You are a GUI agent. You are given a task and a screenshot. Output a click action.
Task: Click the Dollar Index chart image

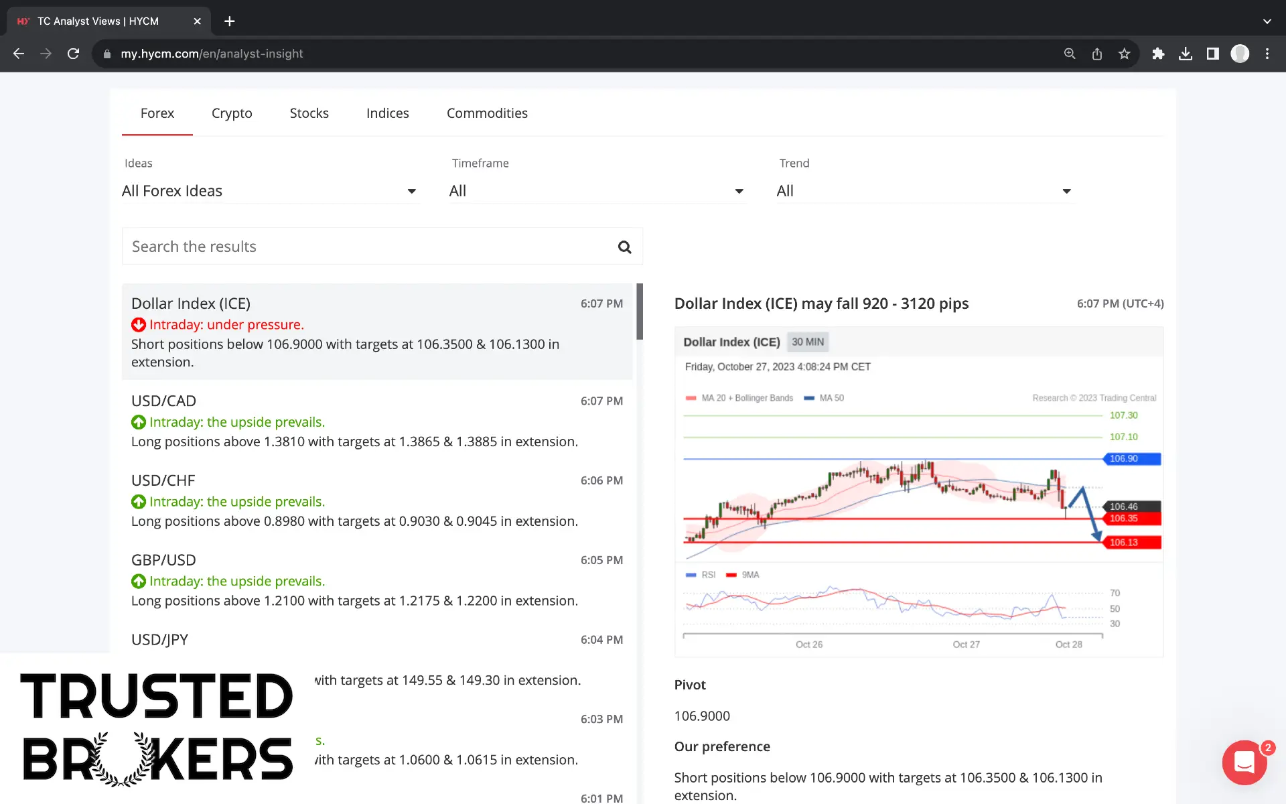click(919, 492)
